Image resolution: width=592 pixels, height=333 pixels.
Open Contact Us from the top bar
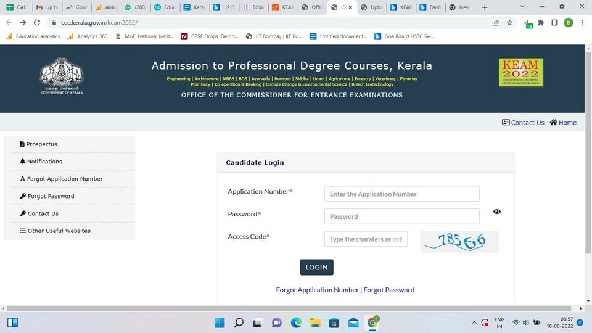[x=523, y=122]
